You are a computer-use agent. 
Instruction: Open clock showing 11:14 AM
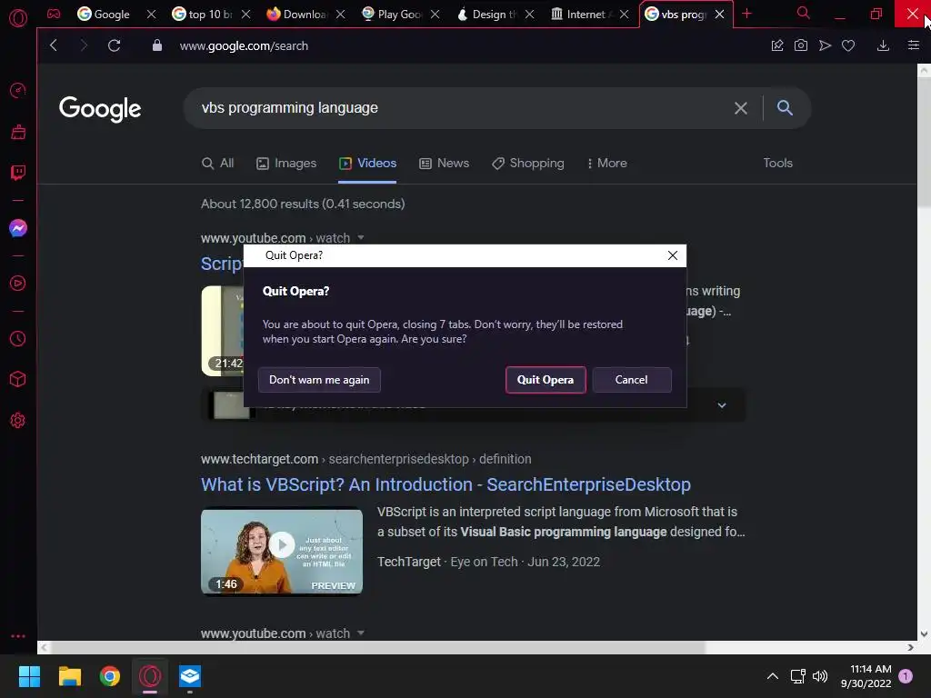click(x=866, y=676)
